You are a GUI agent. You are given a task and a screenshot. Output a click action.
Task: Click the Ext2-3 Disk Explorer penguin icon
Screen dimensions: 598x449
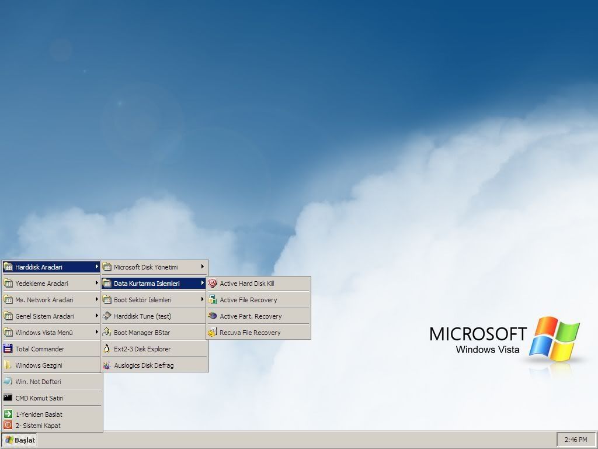pos(107,348)
